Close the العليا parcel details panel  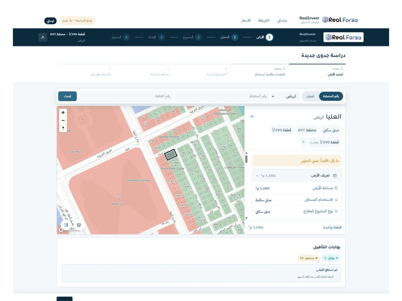pyautogui.click(x=252, y=116)
